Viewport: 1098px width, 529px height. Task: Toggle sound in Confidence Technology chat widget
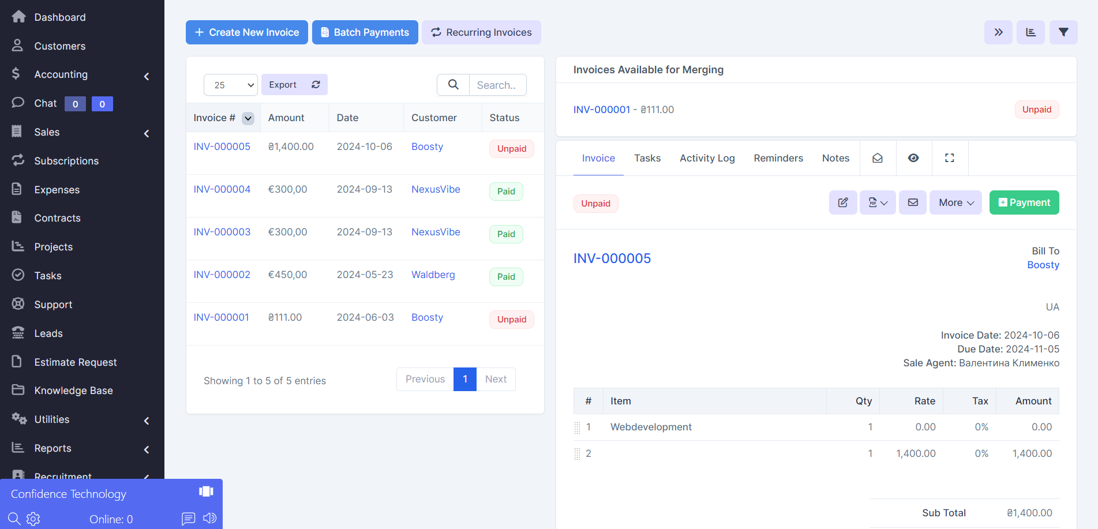(209, 518)
